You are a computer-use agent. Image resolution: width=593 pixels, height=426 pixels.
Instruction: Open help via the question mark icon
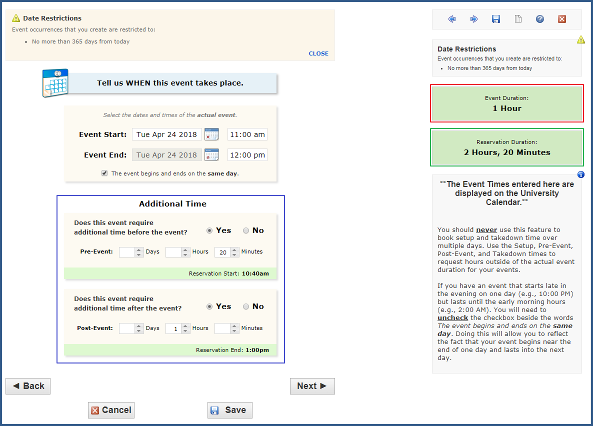coord(540,19)
